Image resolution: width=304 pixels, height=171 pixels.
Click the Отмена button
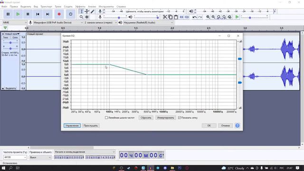pyautogui.click(x=225, y=125)
